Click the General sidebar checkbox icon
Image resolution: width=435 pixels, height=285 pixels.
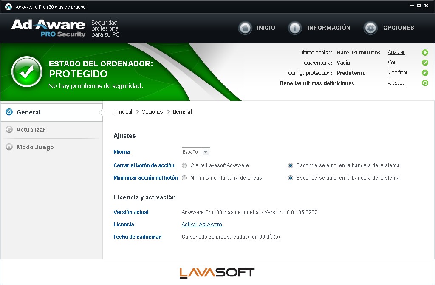(9, 112)
